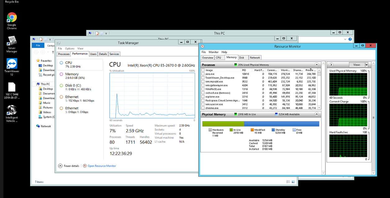Select the Disk 0 (C:) circle icon

61,86
